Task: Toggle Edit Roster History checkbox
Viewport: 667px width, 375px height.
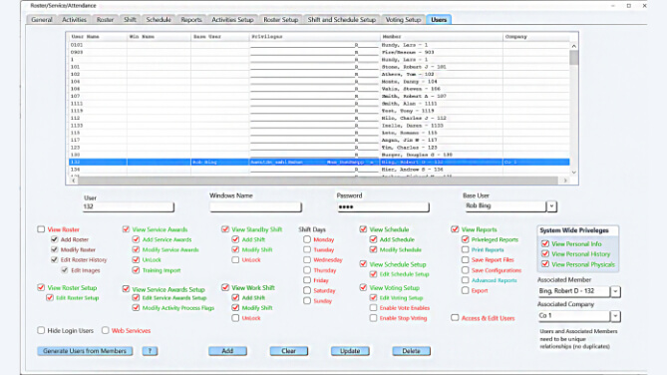Action: [55, 259]
